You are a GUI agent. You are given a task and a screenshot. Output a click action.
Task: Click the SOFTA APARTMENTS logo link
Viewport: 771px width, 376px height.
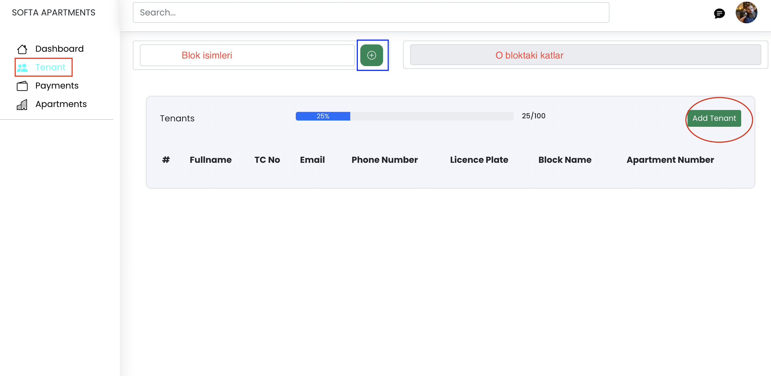pos(54,12)
